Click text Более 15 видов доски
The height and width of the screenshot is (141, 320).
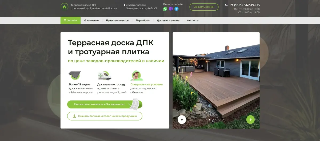[x=79, y=86]
